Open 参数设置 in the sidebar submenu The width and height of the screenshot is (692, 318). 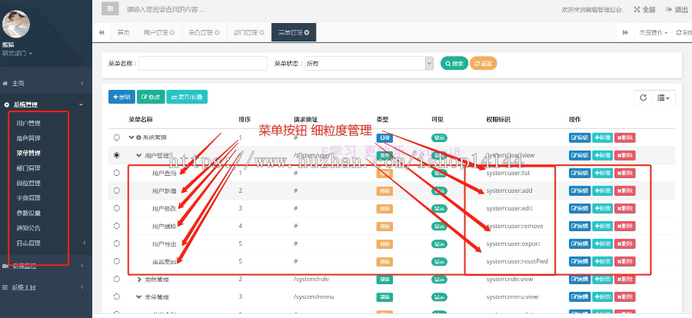point(28,213)
